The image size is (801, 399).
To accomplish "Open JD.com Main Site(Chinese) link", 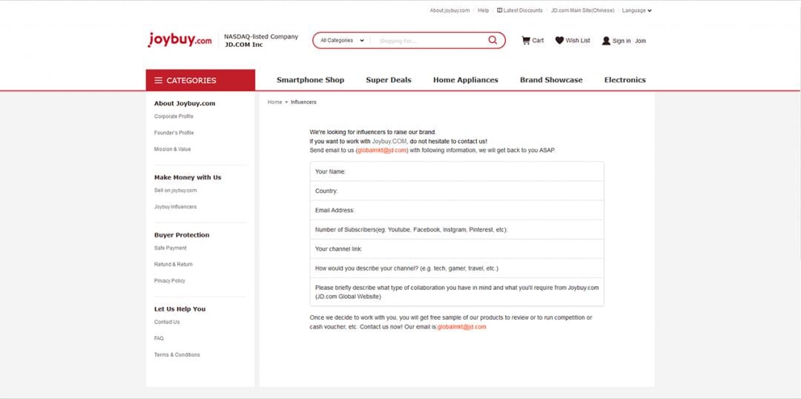I will tap(582, 10).
